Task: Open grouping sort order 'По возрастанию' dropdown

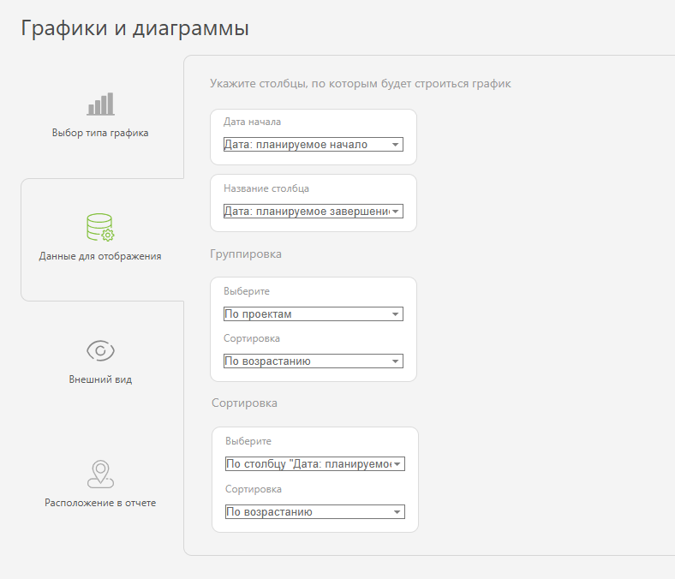Action: (314, 361)
